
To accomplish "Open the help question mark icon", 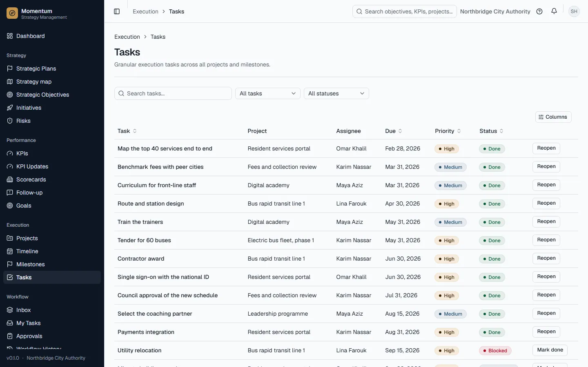I will click(x=539, y=11).
